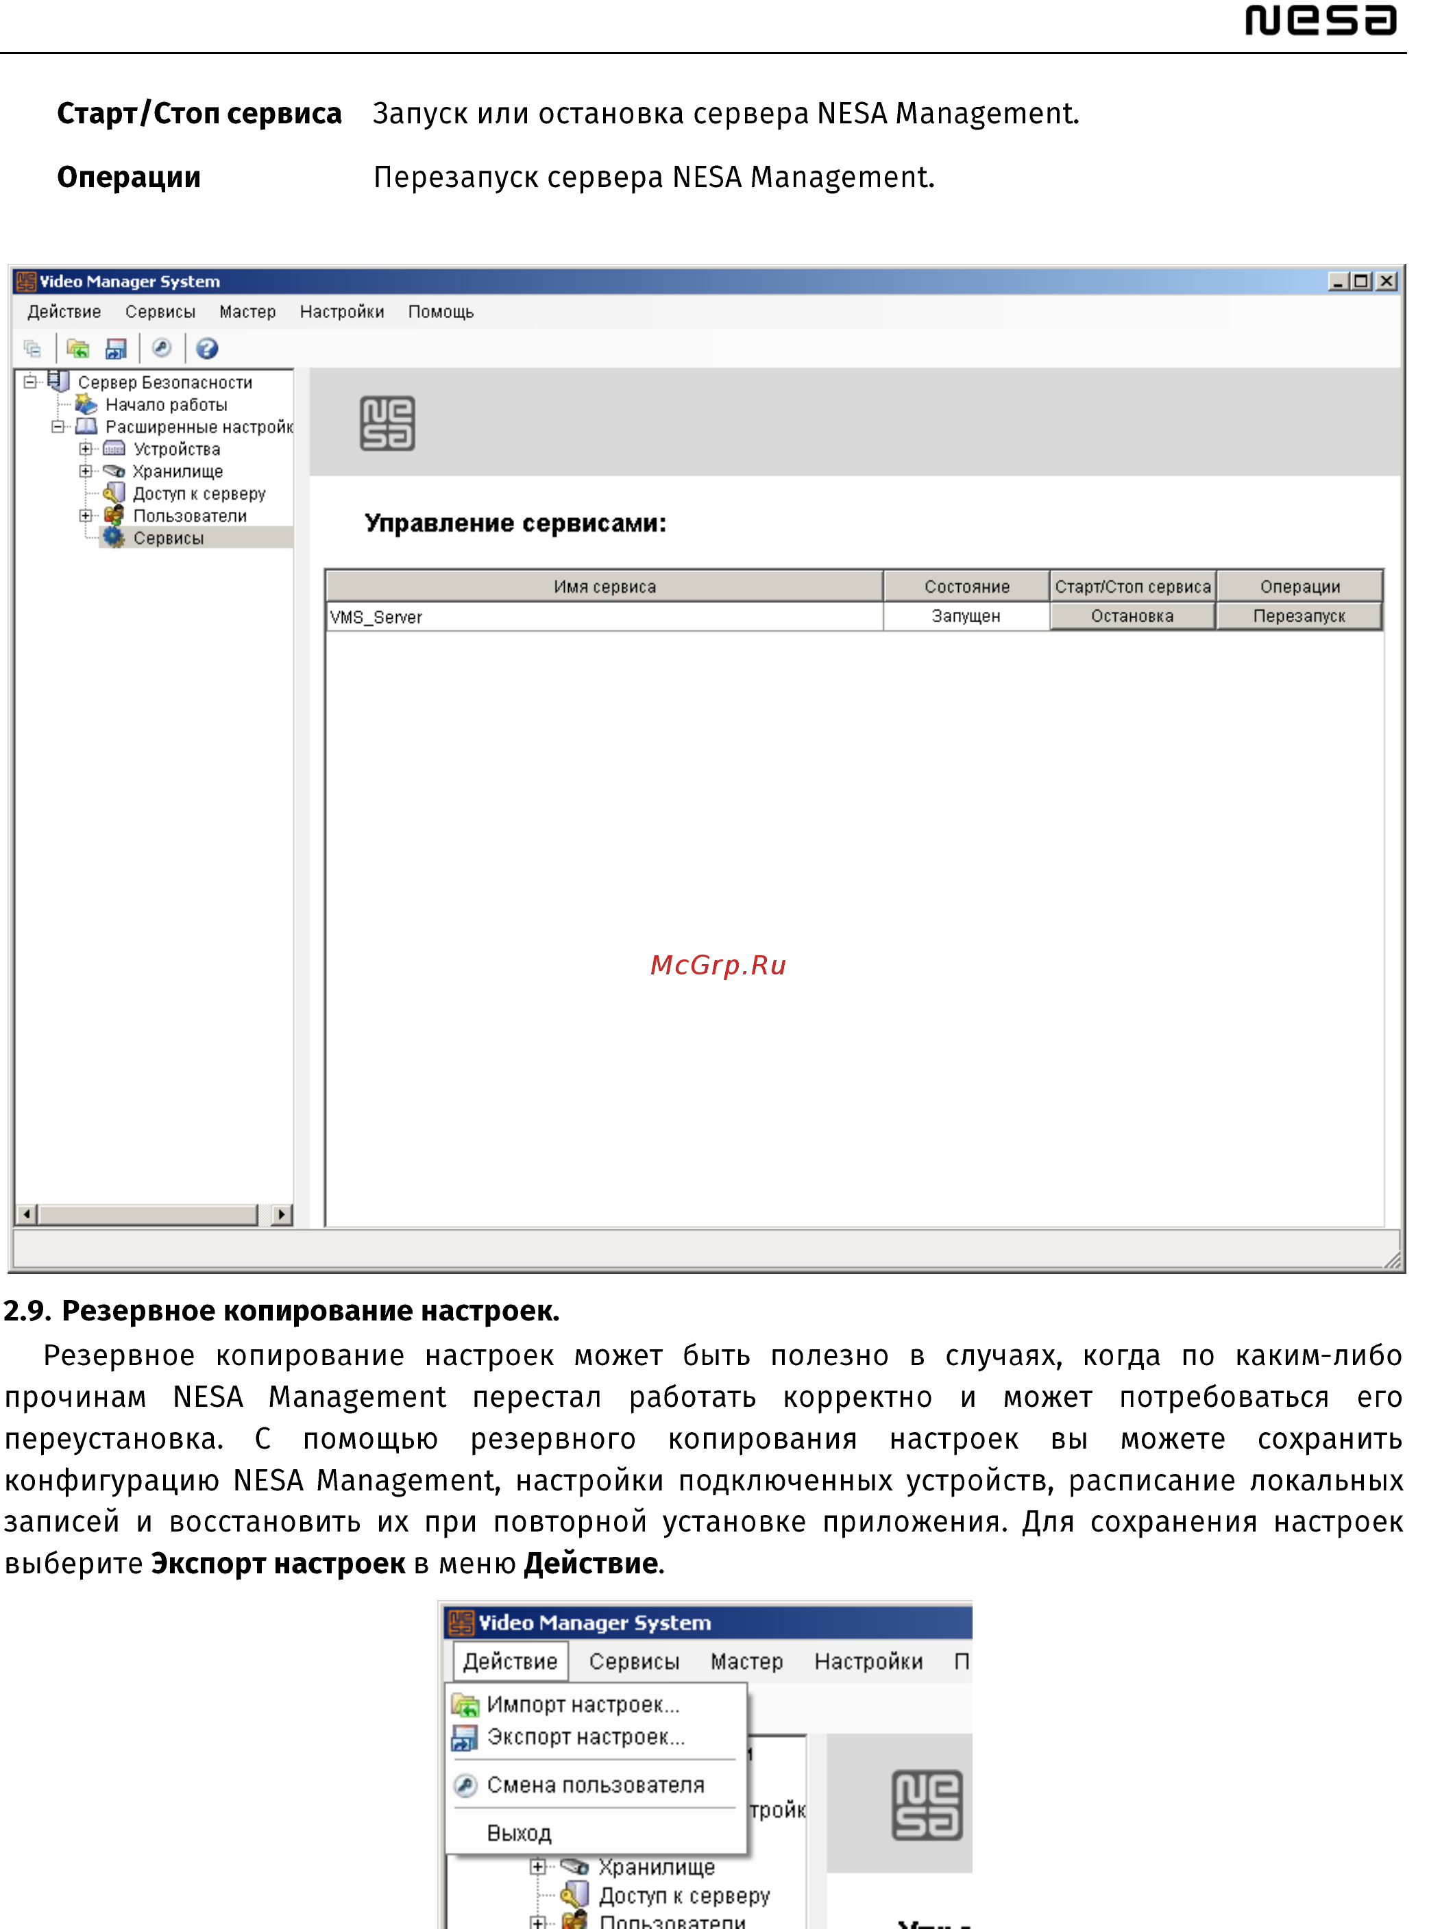Click the Video Manager System title bar icon

(x=26, y=281)
